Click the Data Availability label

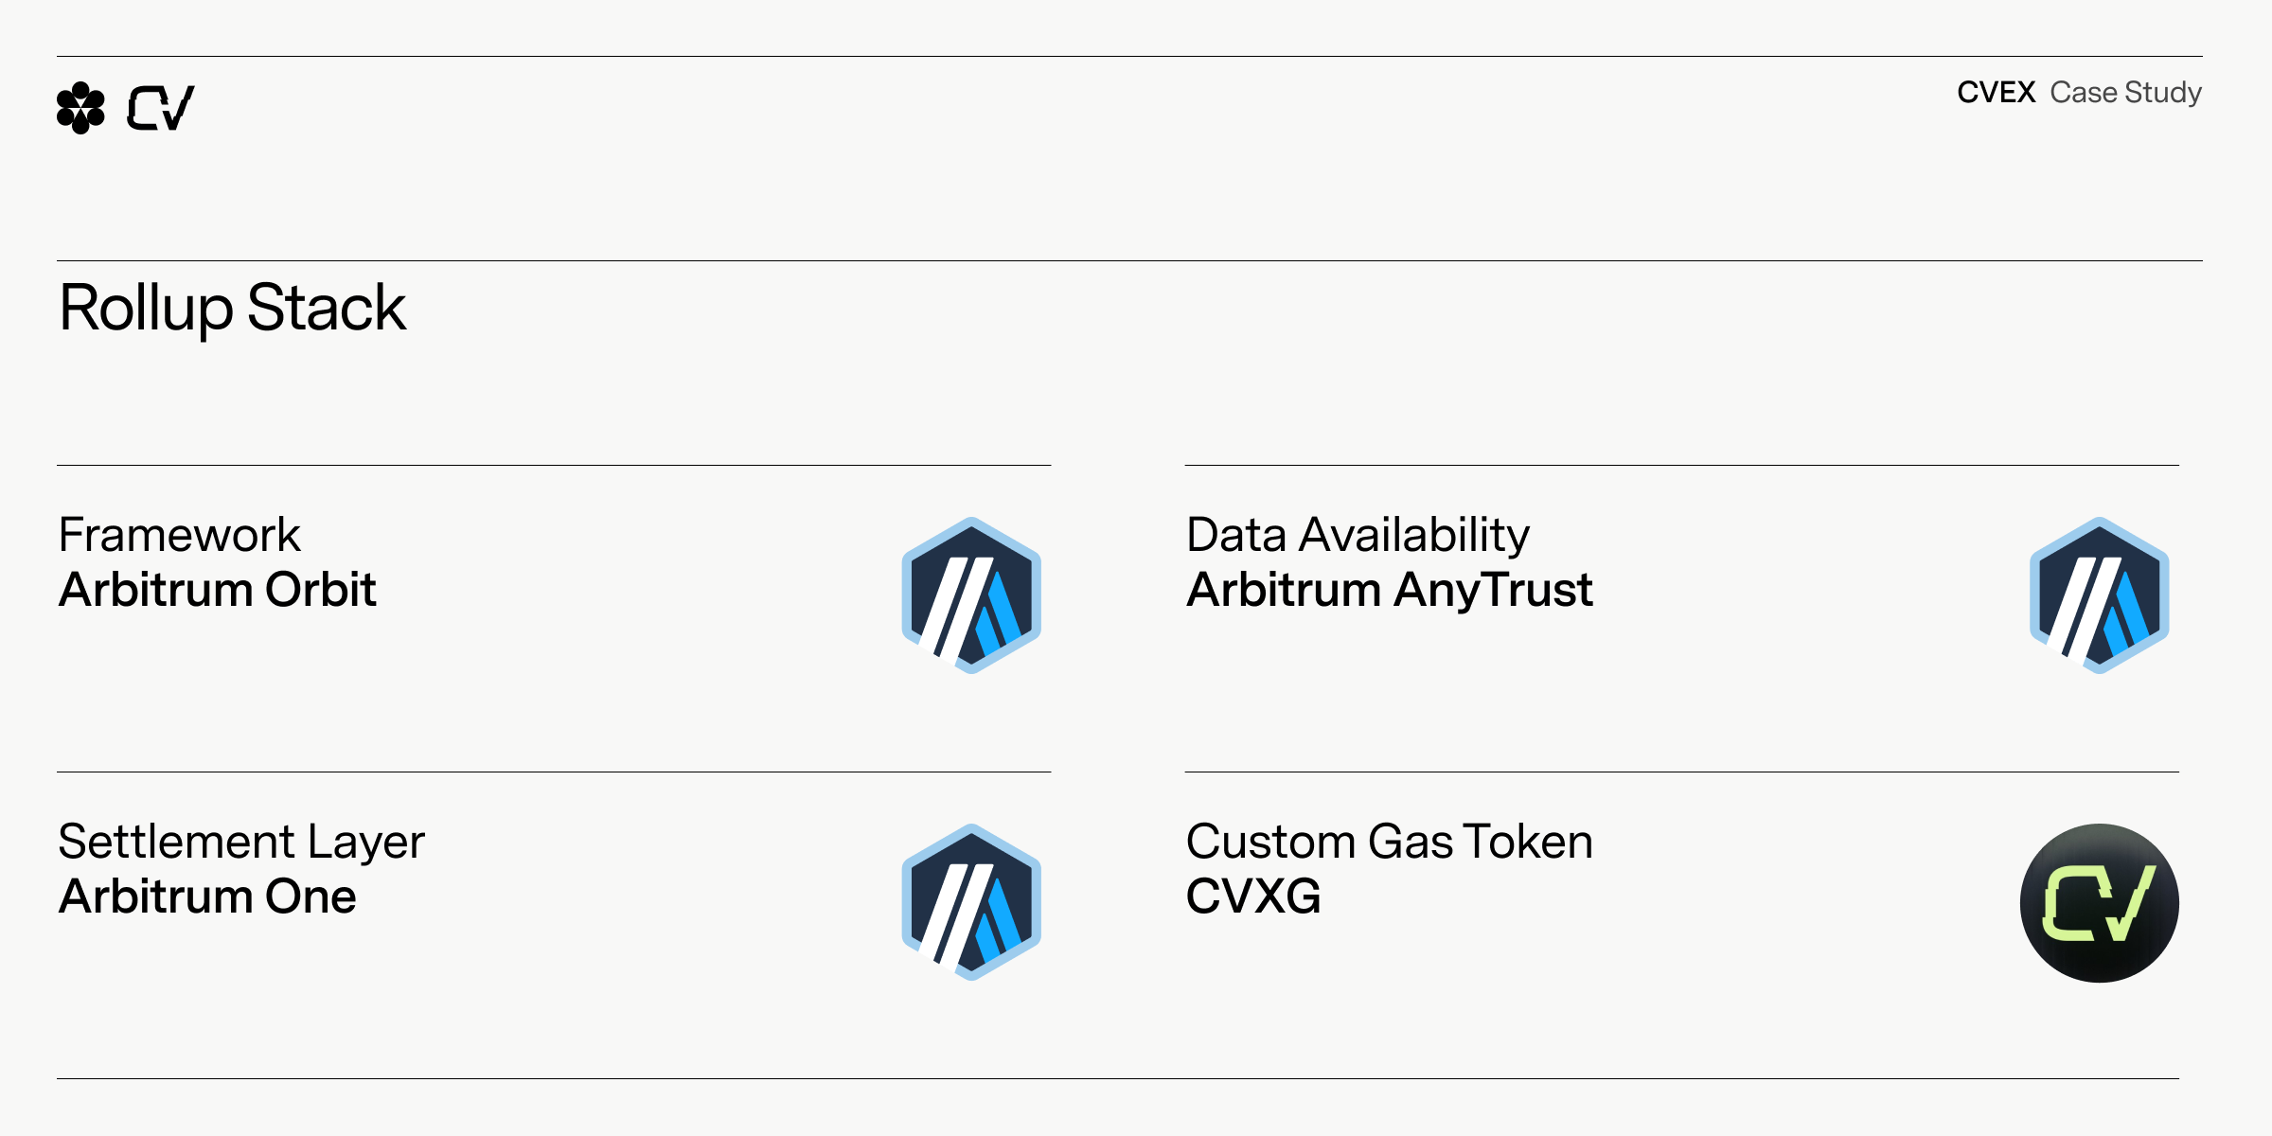tap(1358, 537)
